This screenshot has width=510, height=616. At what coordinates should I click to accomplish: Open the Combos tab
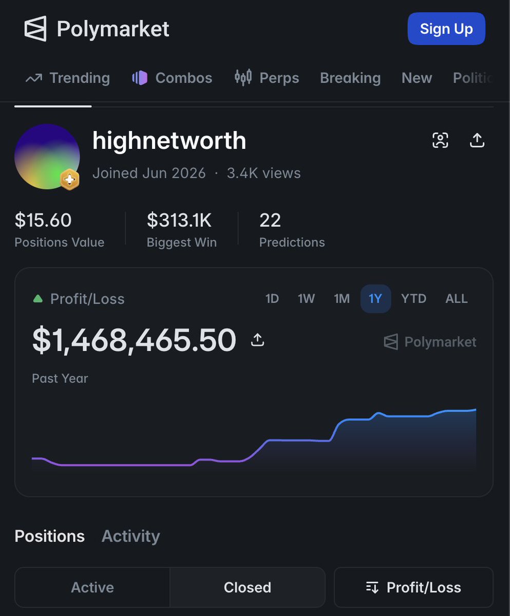[172, 78]
